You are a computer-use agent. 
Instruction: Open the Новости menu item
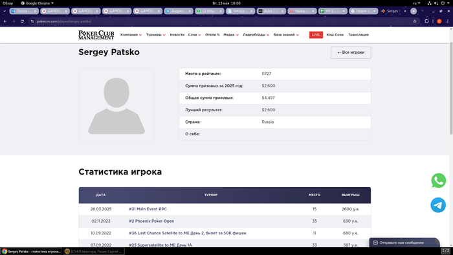pos(177,35)
